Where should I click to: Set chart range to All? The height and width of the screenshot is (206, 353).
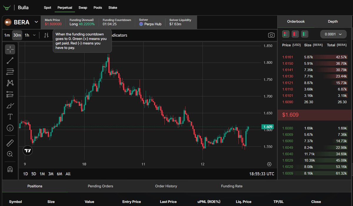coord(68,174)
